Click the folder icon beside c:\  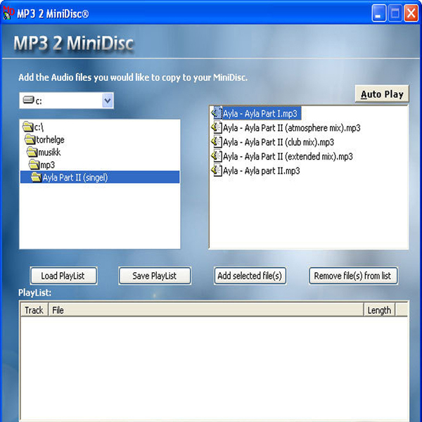(x=28, y=126)
